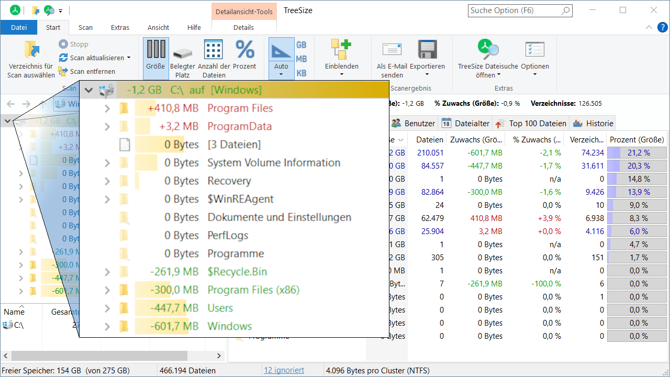Image resolution: width=670 pixels, height=377 pixels.
Task: Click the up-one-level navigation arrow
Action: (42, 104)
